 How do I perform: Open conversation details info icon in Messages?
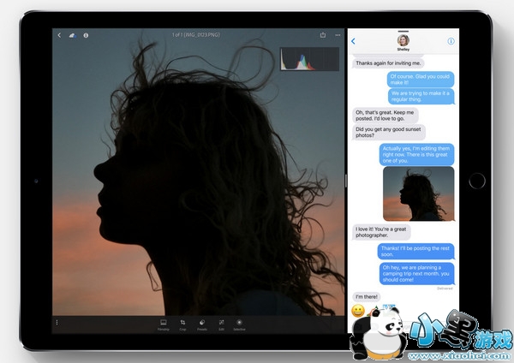click(451, 41)
